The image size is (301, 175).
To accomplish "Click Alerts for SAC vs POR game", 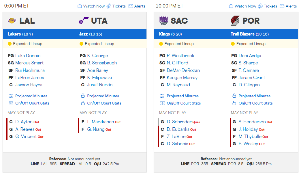I will [288, 6].
